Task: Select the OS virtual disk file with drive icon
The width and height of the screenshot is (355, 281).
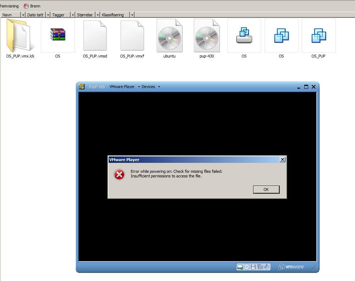Action: [244, 38]
